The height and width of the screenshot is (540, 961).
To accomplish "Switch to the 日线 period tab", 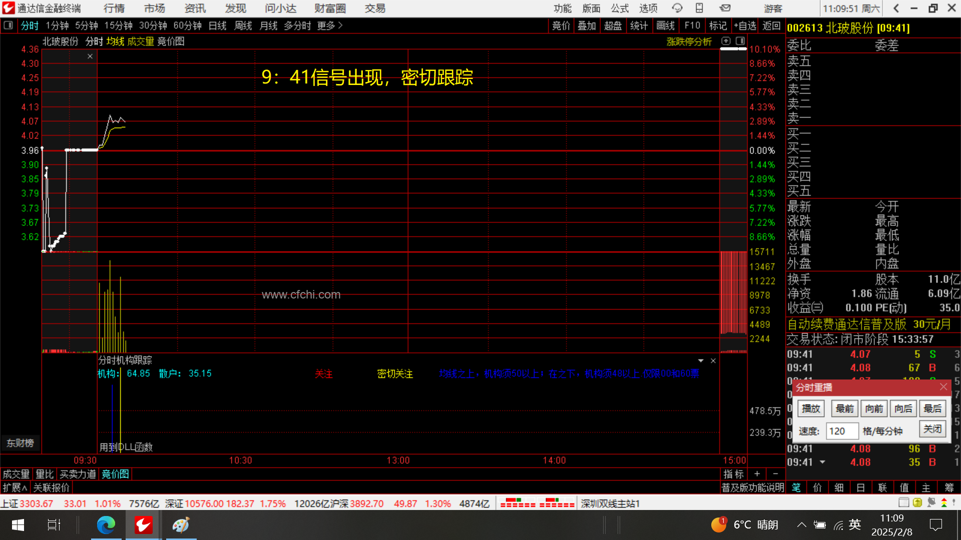I will pos(217,25).
